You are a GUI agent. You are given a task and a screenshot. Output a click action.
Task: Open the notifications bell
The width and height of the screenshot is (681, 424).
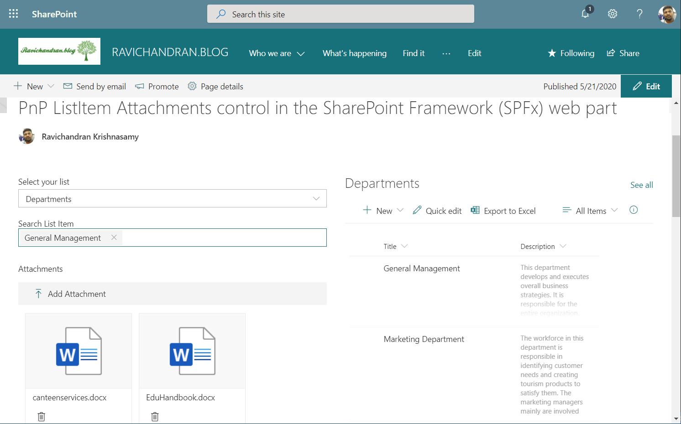point(585,14)
